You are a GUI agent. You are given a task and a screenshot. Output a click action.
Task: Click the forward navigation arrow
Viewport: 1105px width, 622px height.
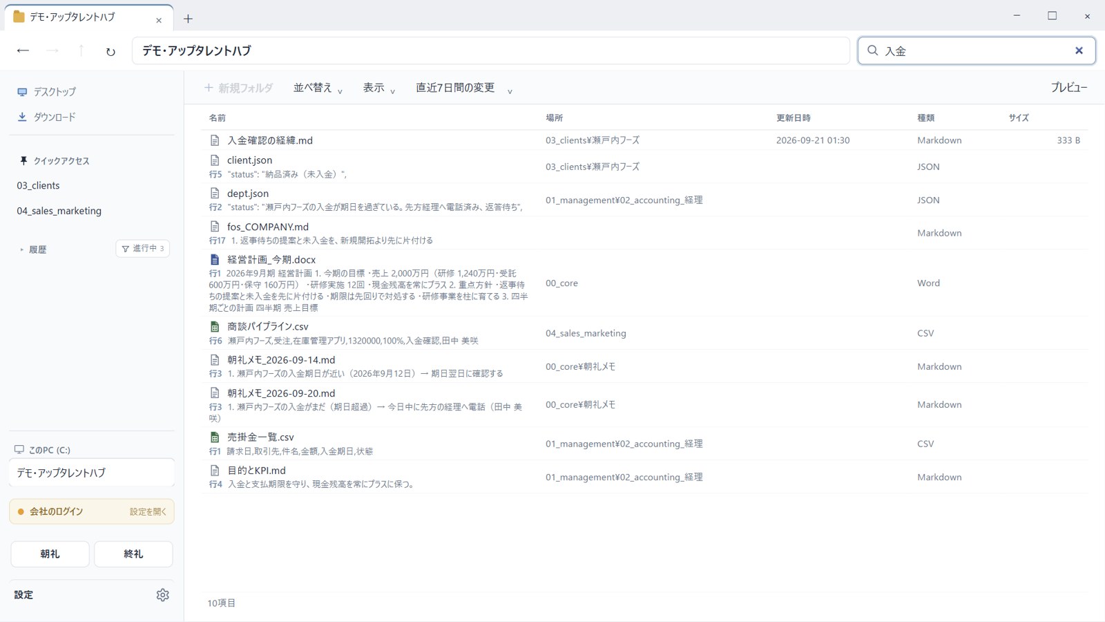pos(52,50)
